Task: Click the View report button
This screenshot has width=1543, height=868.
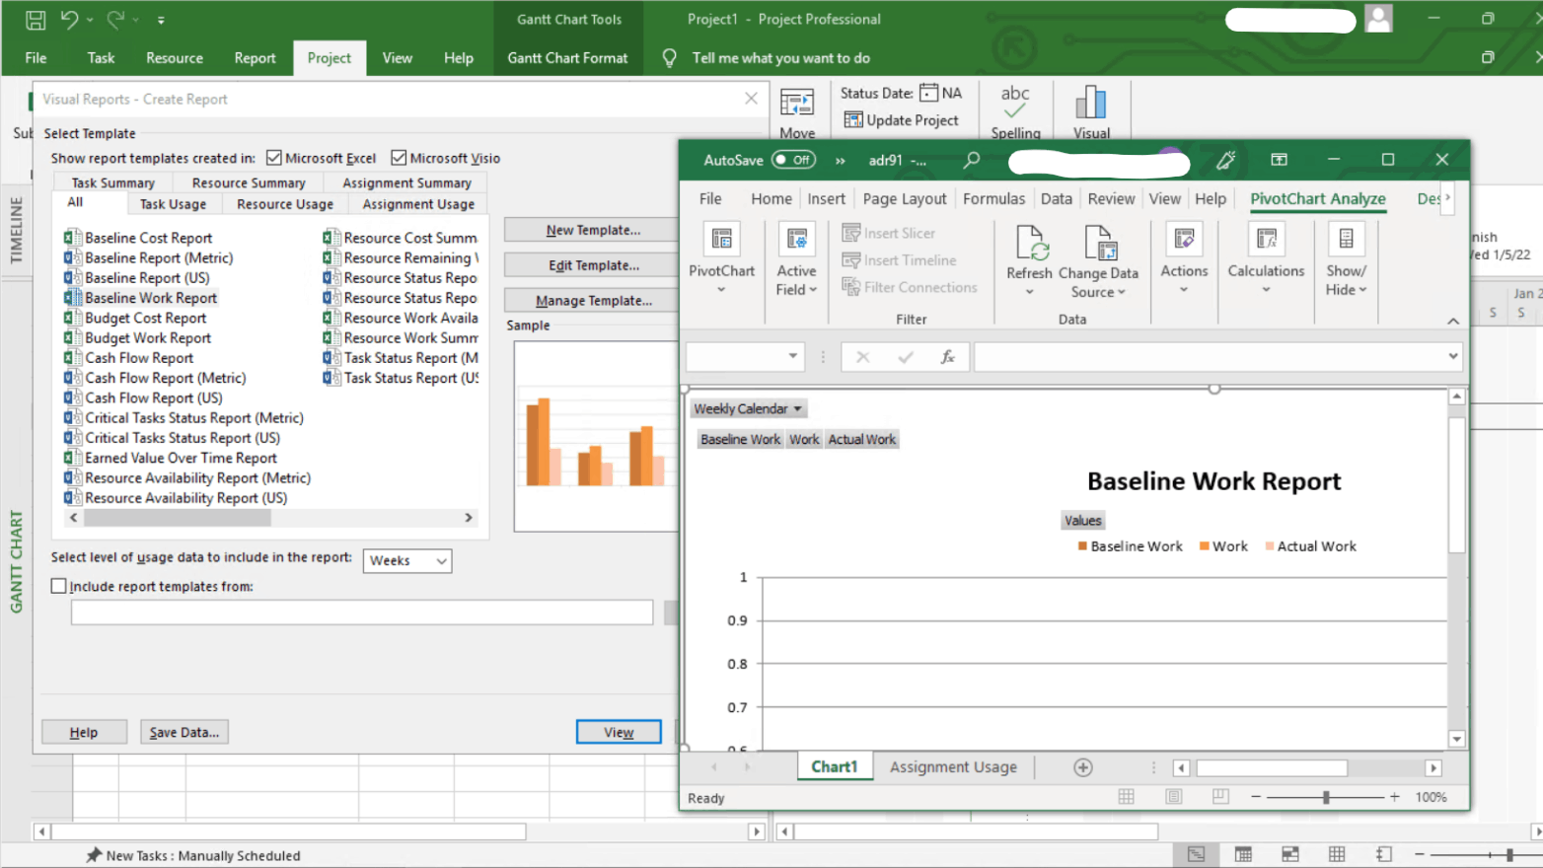Action: pyautogui.click(x=619, y=732)
